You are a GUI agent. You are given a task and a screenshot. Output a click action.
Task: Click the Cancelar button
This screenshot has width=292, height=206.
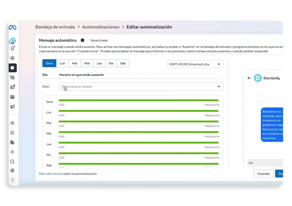[263, 174]
